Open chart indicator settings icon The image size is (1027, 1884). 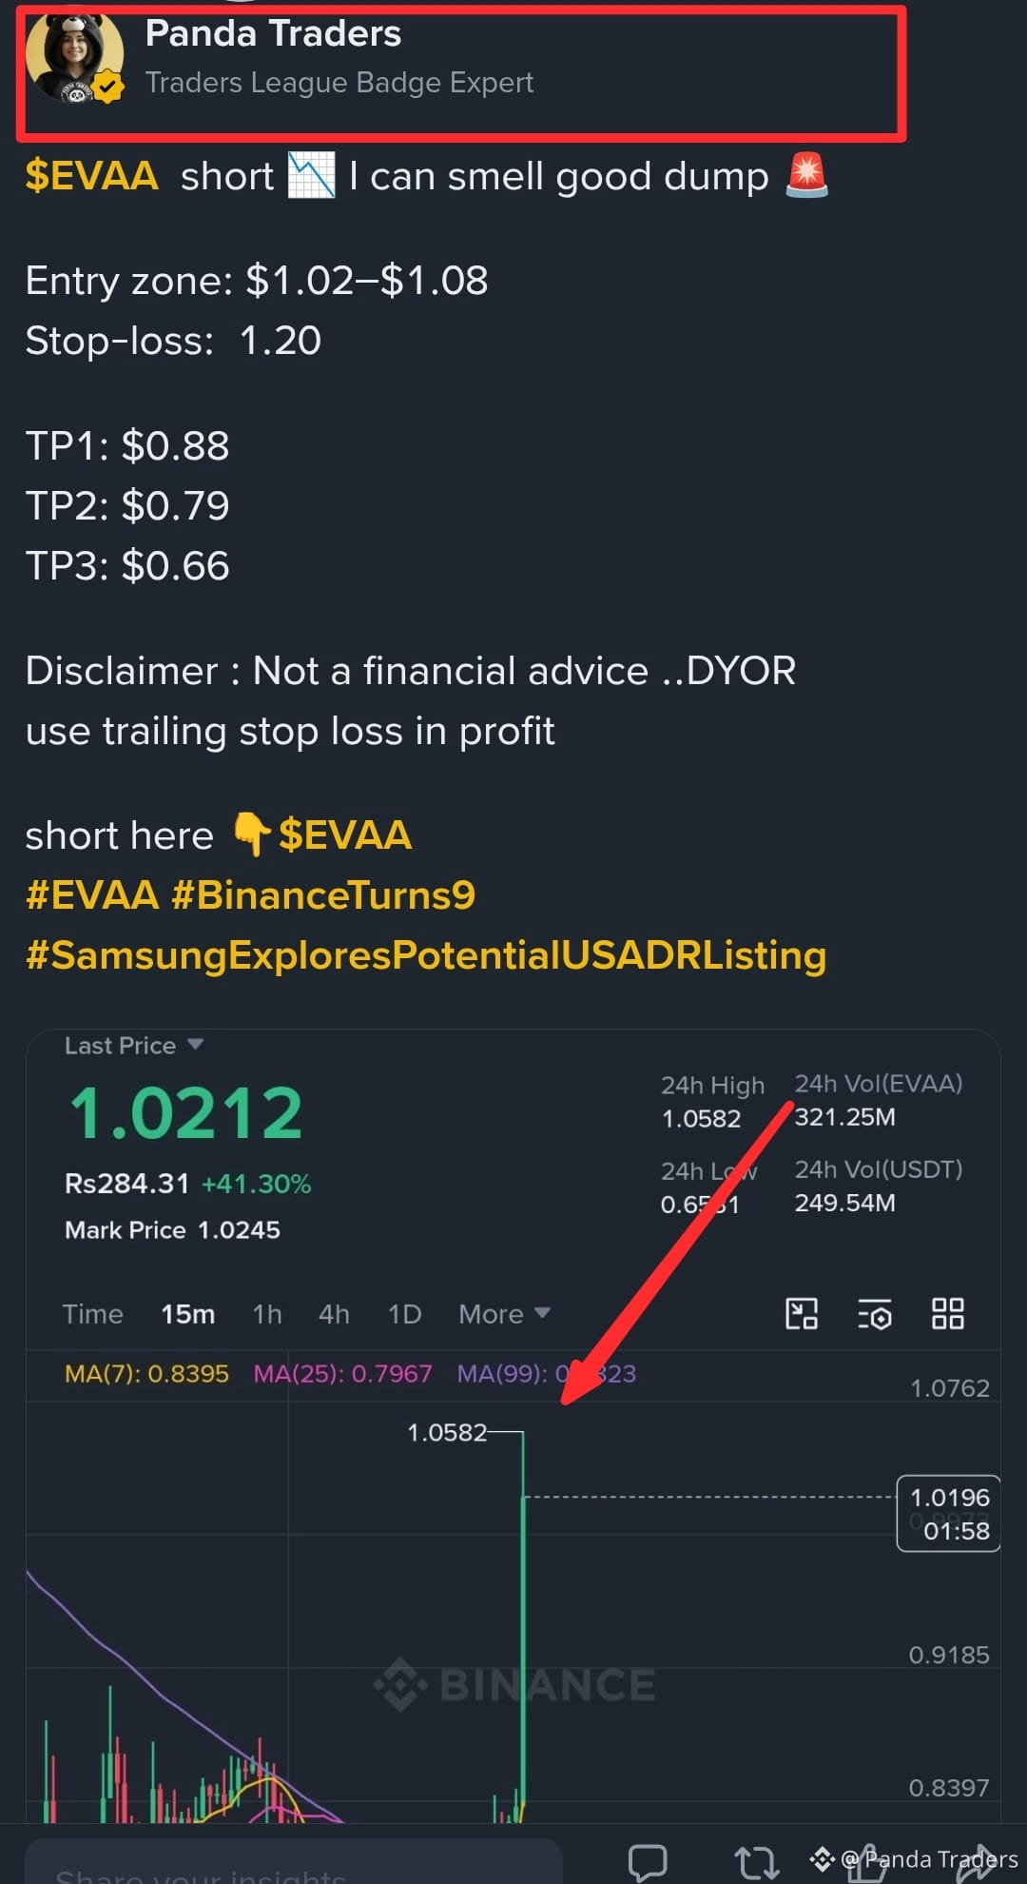pyautogui.click(x=875, y=1314)
